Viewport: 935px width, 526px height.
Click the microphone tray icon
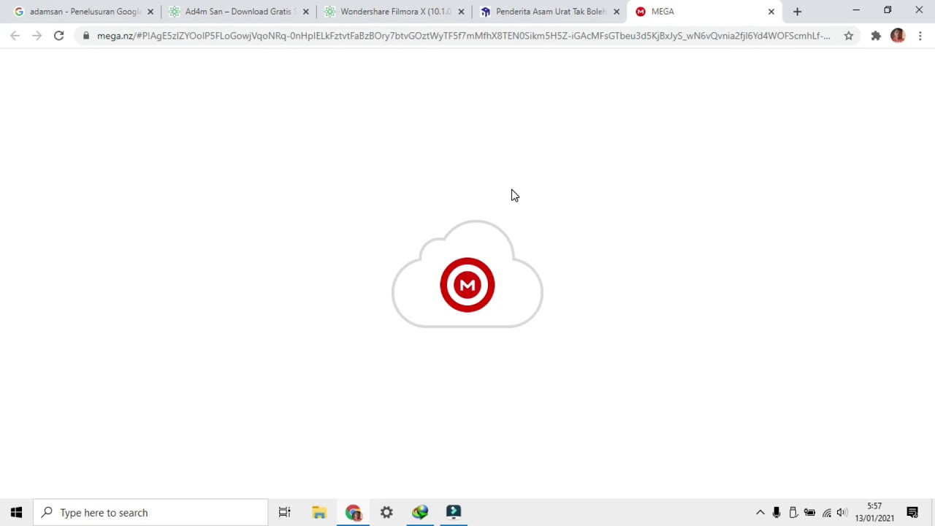point(776,512)
